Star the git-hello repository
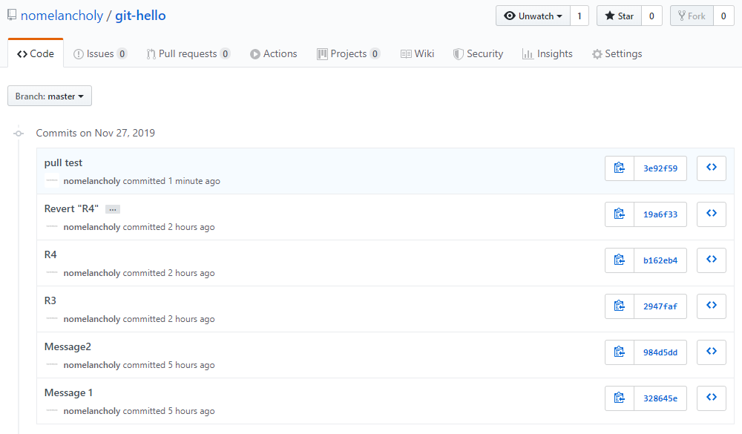Image resolution: width=742 pixels, height=434 pixels. coord(619,16)
